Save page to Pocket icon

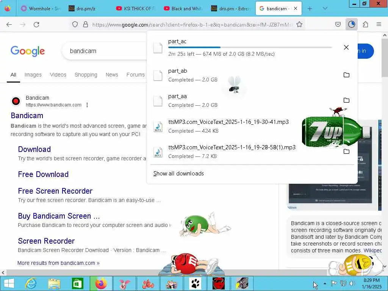click(338, 24)
